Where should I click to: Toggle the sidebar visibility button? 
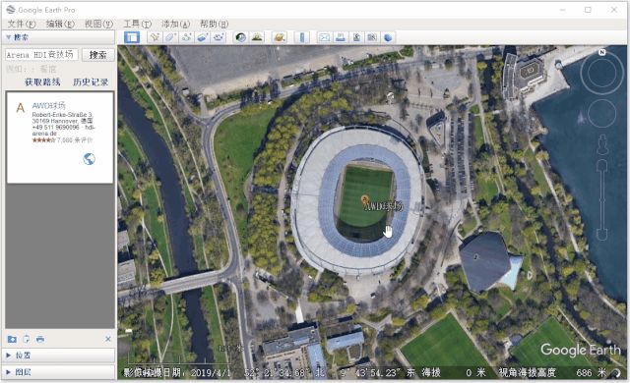click(x=132, y=37)
